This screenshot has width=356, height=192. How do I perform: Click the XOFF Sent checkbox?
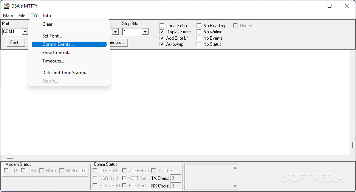pos(124,178)
